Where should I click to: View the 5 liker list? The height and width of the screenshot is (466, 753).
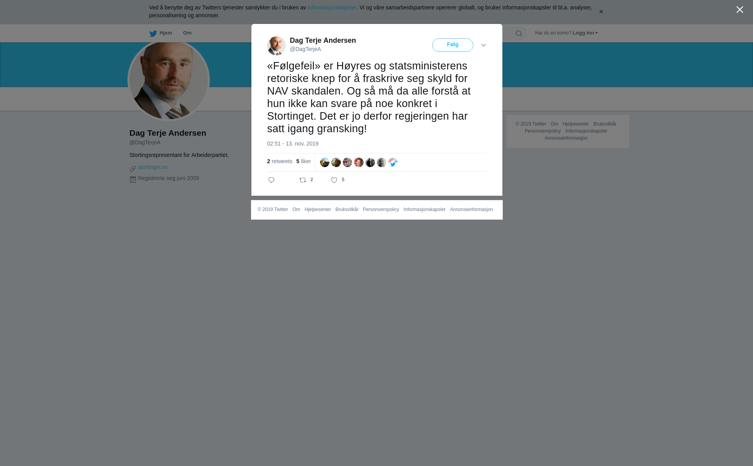[x=304, y=161]
